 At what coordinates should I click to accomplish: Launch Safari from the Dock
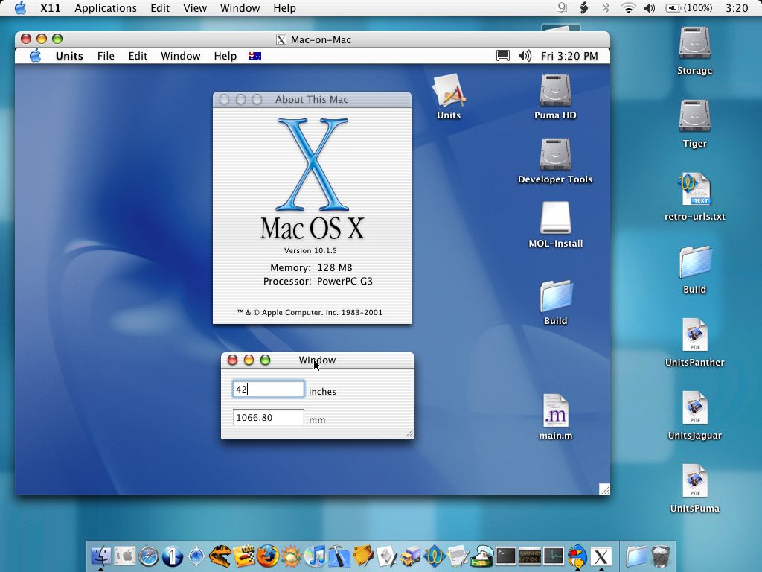pos(149,556)
